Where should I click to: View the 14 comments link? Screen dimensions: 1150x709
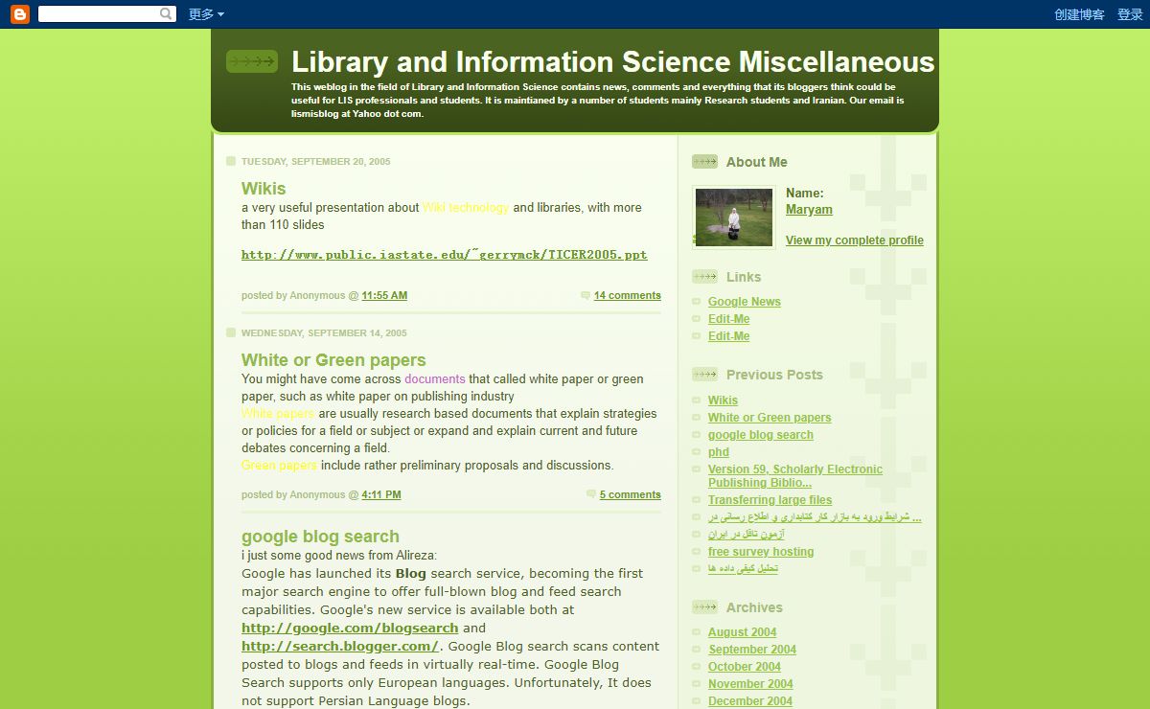point(627,295)
